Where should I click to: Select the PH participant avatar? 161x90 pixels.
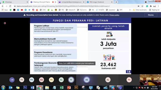(31, 80)
